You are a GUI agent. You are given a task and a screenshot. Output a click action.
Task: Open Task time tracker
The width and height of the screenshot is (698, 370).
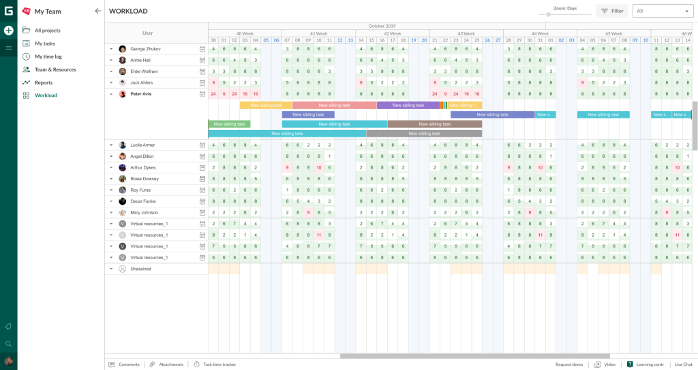pos(215,365)
